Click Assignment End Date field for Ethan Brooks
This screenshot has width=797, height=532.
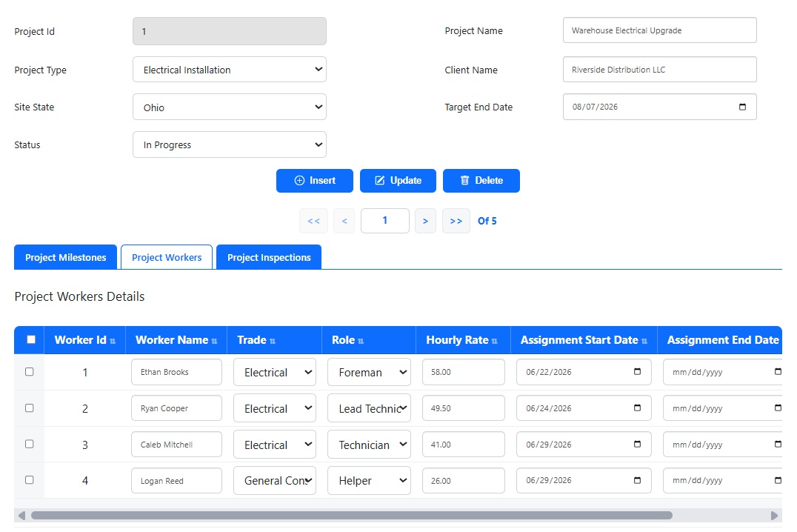point(722,372)
